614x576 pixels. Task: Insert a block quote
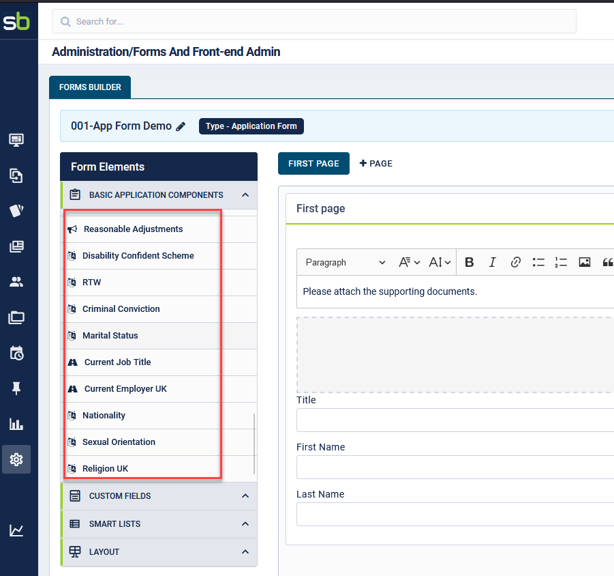point(608,262)
